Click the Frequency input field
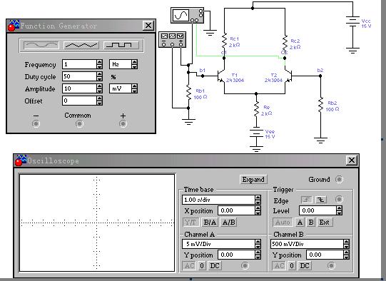Screen dimensions: 386x281 point(79,64)
